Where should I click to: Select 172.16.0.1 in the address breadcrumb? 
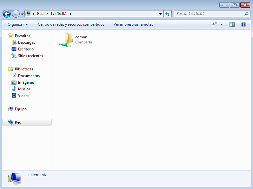[59, 14]
